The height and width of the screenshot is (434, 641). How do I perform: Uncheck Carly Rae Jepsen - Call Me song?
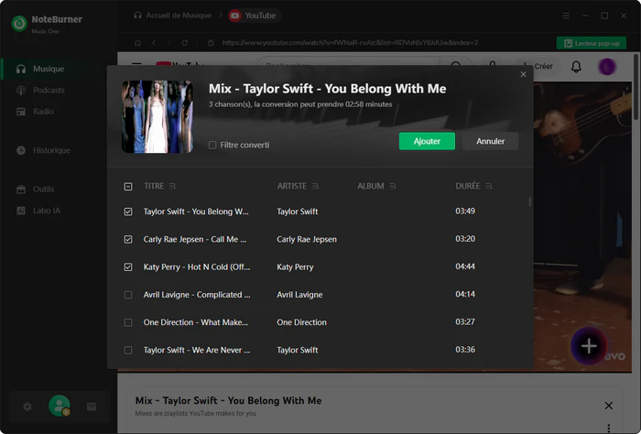coord(128,239)
